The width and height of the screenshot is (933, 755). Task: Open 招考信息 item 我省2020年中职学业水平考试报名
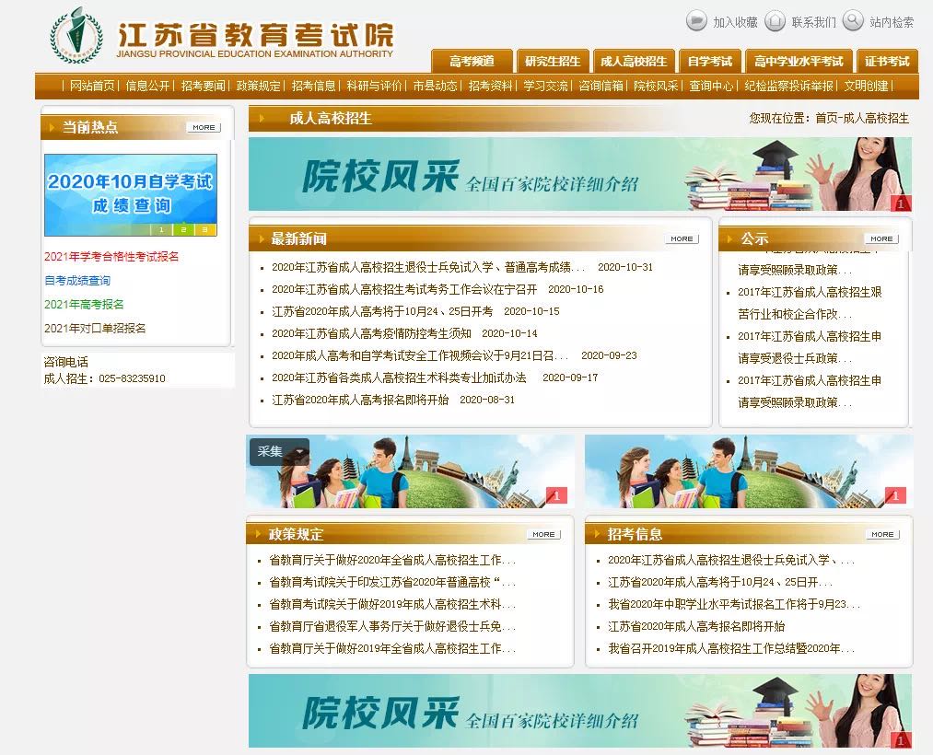[x=734, y=604]
